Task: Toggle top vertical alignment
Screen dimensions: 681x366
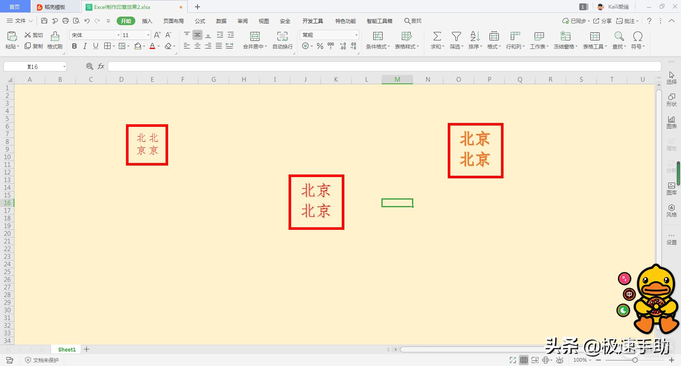Action: click(x=187, y=35)
